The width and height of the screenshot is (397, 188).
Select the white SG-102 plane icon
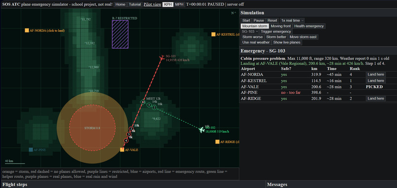point(201,130)
